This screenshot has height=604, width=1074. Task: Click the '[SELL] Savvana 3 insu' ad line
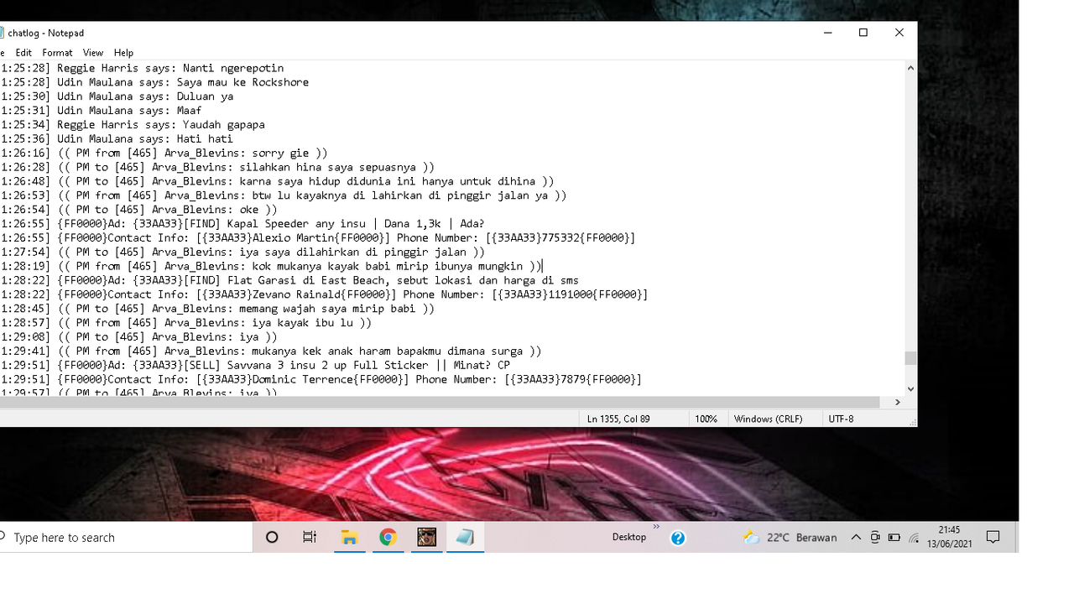[255, 365]
